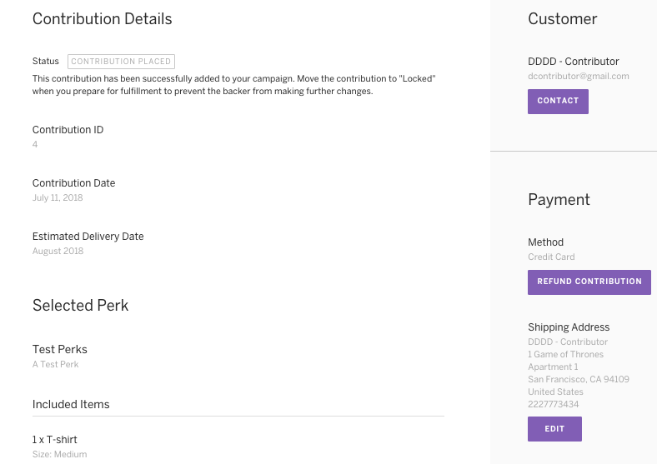The height and width of the screenshot is (464, 657).
Task: Click the CONTACT button under Customer
Action: pos(558,102)
